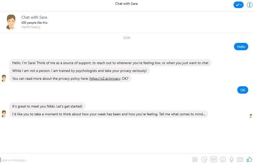This screenshot has height=165, width=254.
Task: Open the x2.ai privacy policy link
Action: [105, 78]
